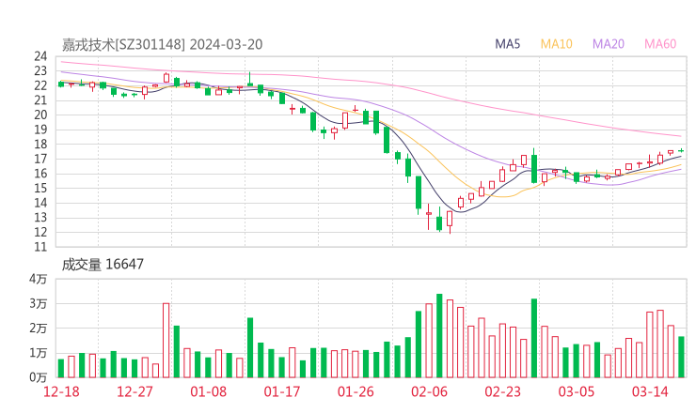Click the price axis value 11
The width and height of the screenshot is (696, 413).
[x=40, y=247]
